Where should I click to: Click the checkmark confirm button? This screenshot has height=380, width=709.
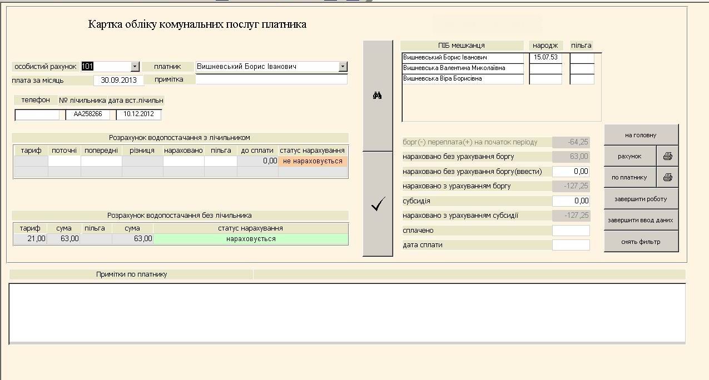click(x=377, y=204)
